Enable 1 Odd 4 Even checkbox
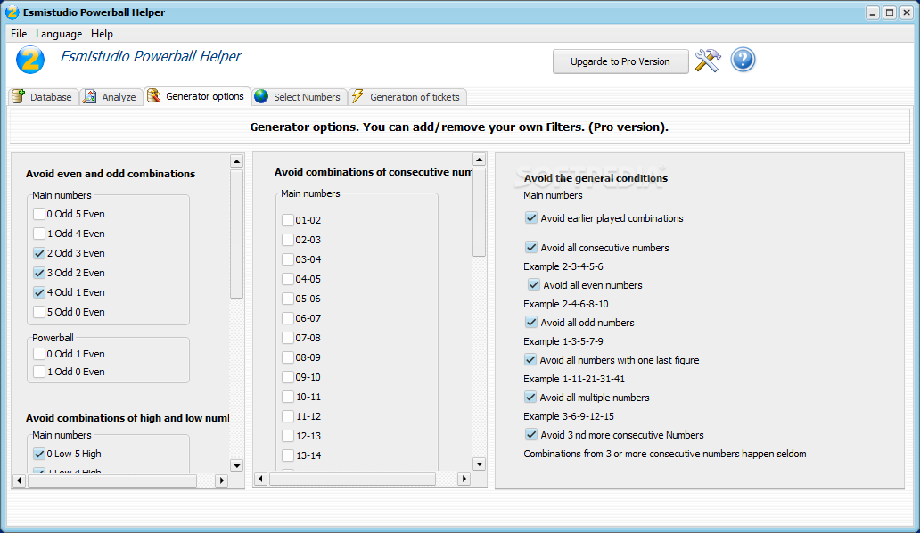The height and width of the screenshot is (533, 920). (39, 234)
